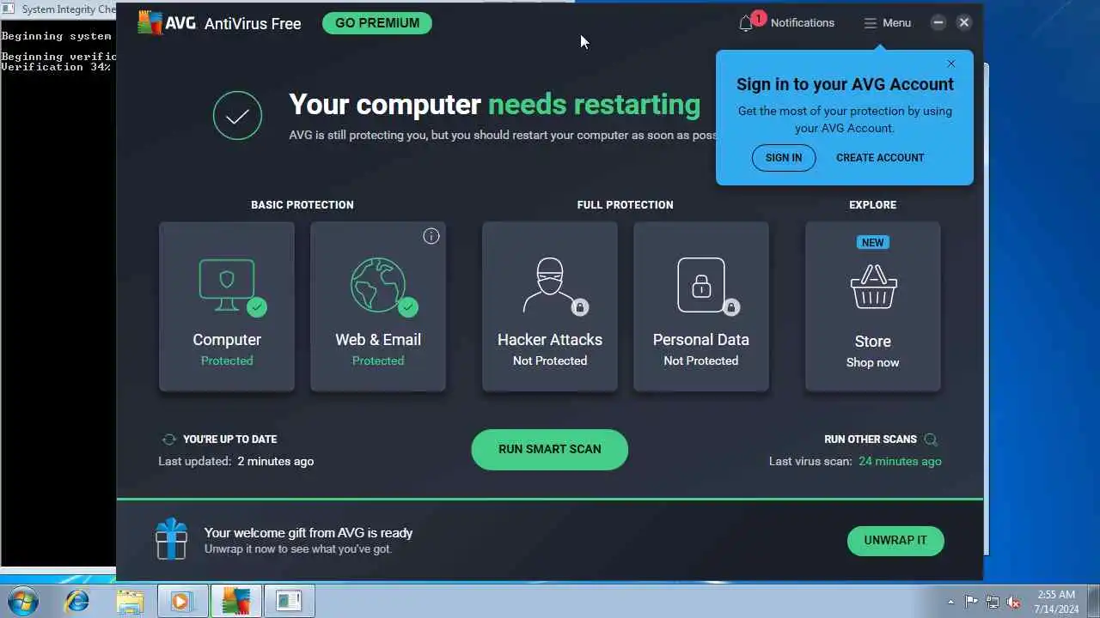This screenshot has height=618, width=1100.
Task: Open Personal Data lock icon
Action: (x=701, y=285)
